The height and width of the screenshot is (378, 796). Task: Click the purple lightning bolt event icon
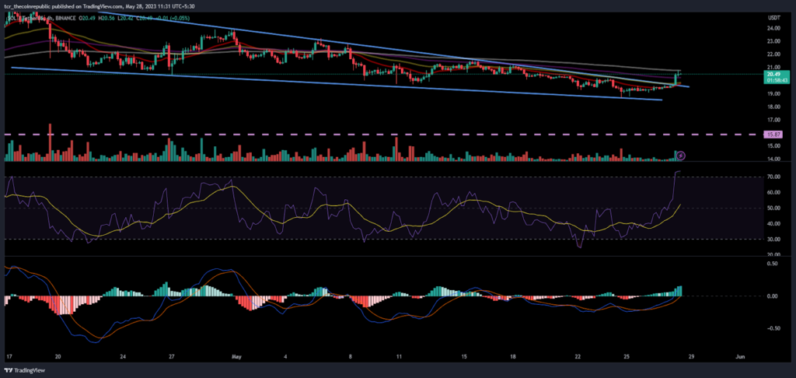pos(681,155)
